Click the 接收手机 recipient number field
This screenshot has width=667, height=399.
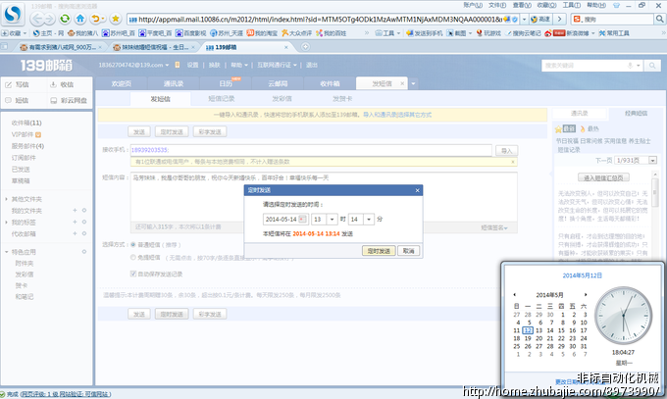click(x=311, y=150)
